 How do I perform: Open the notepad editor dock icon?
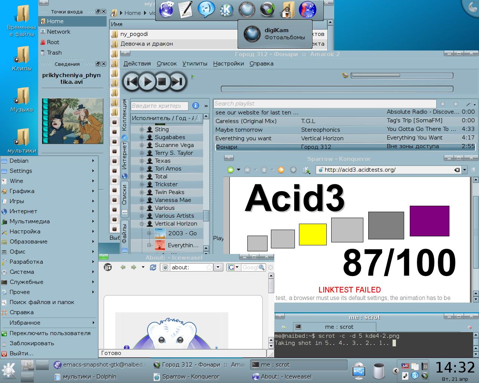(186, 10)
